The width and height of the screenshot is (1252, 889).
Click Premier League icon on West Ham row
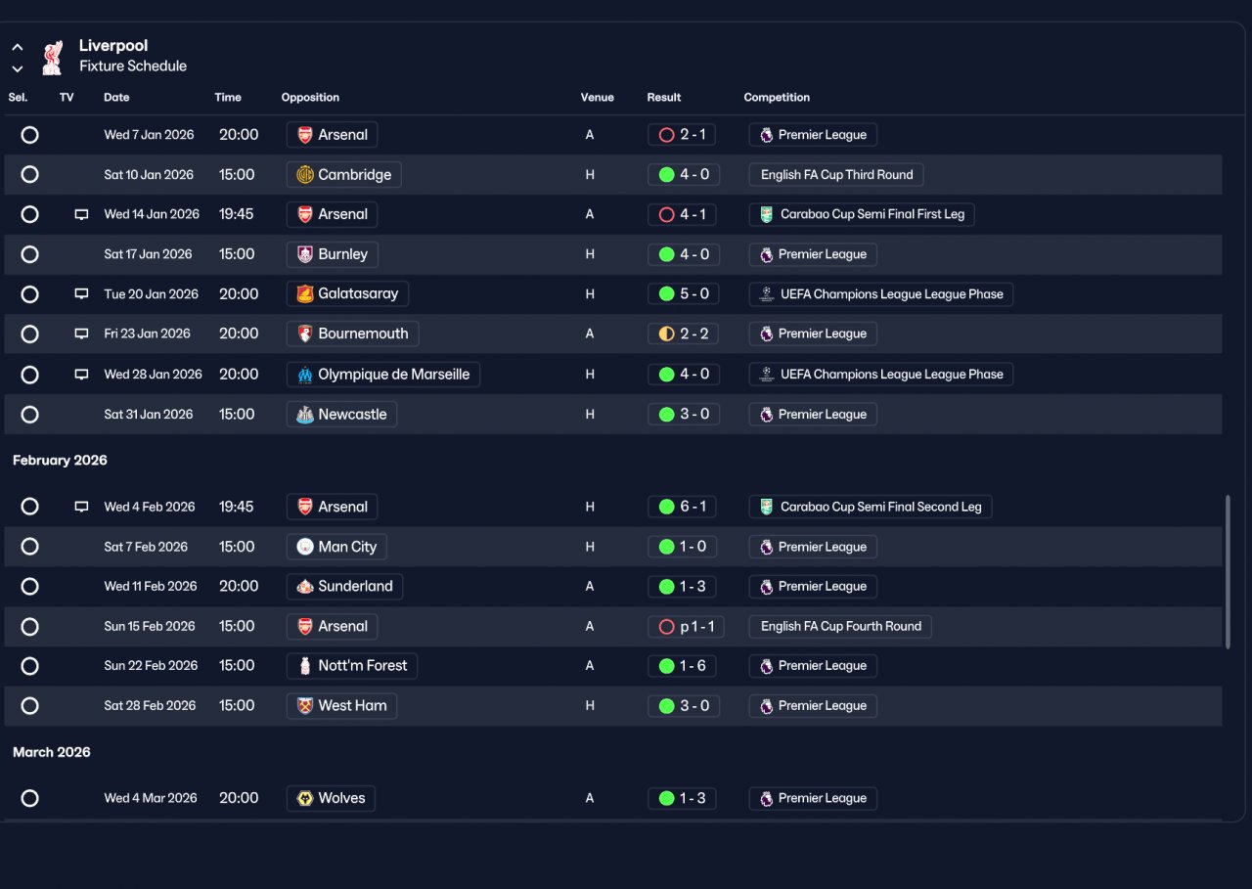point(766,706)
